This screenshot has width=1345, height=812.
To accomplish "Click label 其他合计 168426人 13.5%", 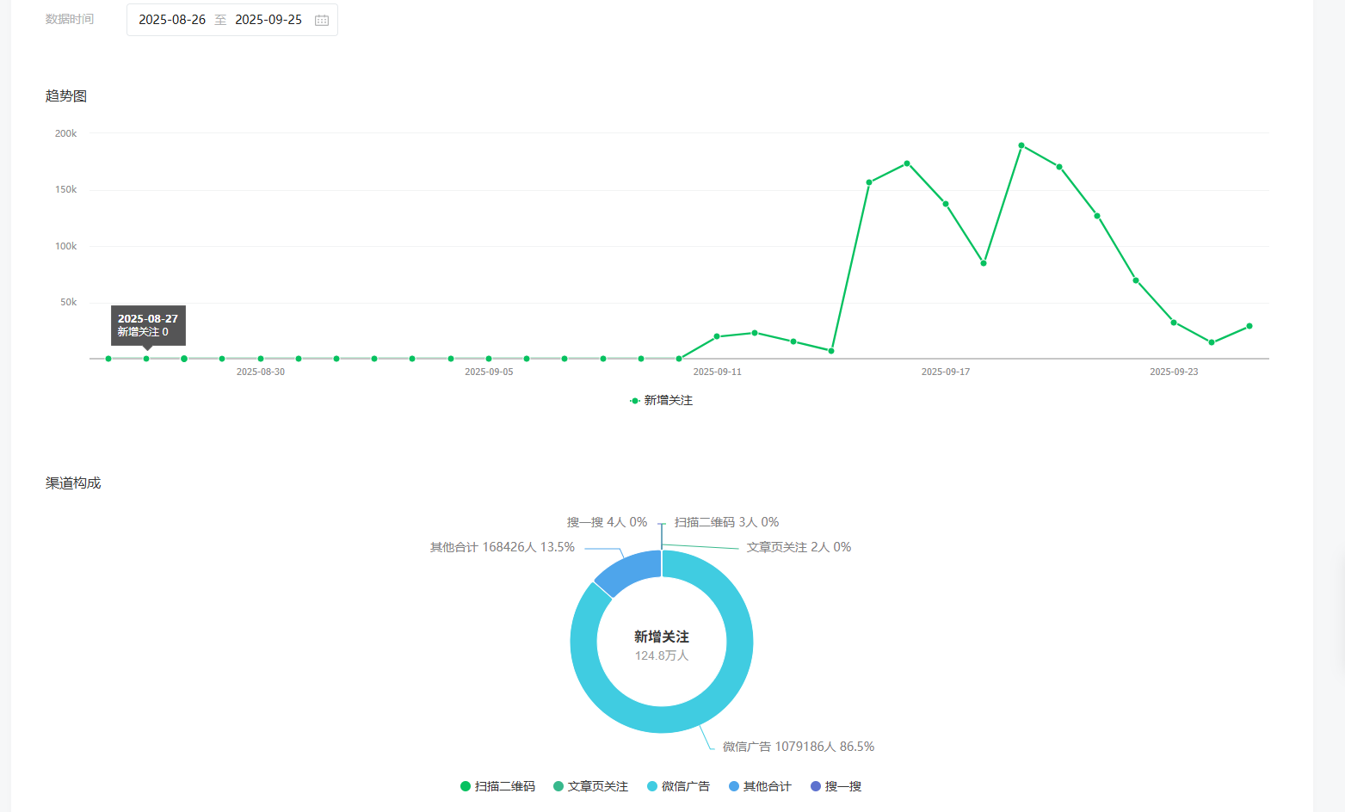I will (x=503, y=547).
